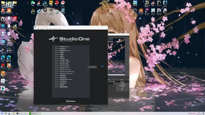Click the PreSonus logo on splash screen
This screenshot has width=205, height=115.
[71, 101]
